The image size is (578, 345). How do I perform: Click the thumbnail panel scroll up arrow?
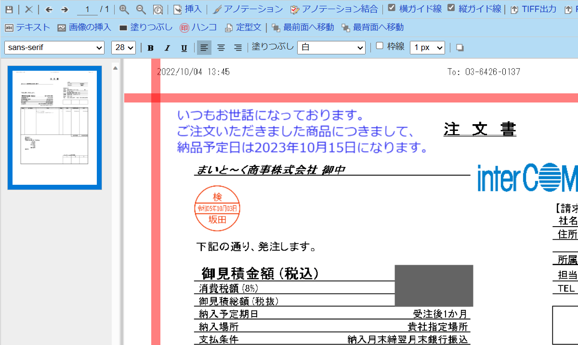[x=115, y=68]
